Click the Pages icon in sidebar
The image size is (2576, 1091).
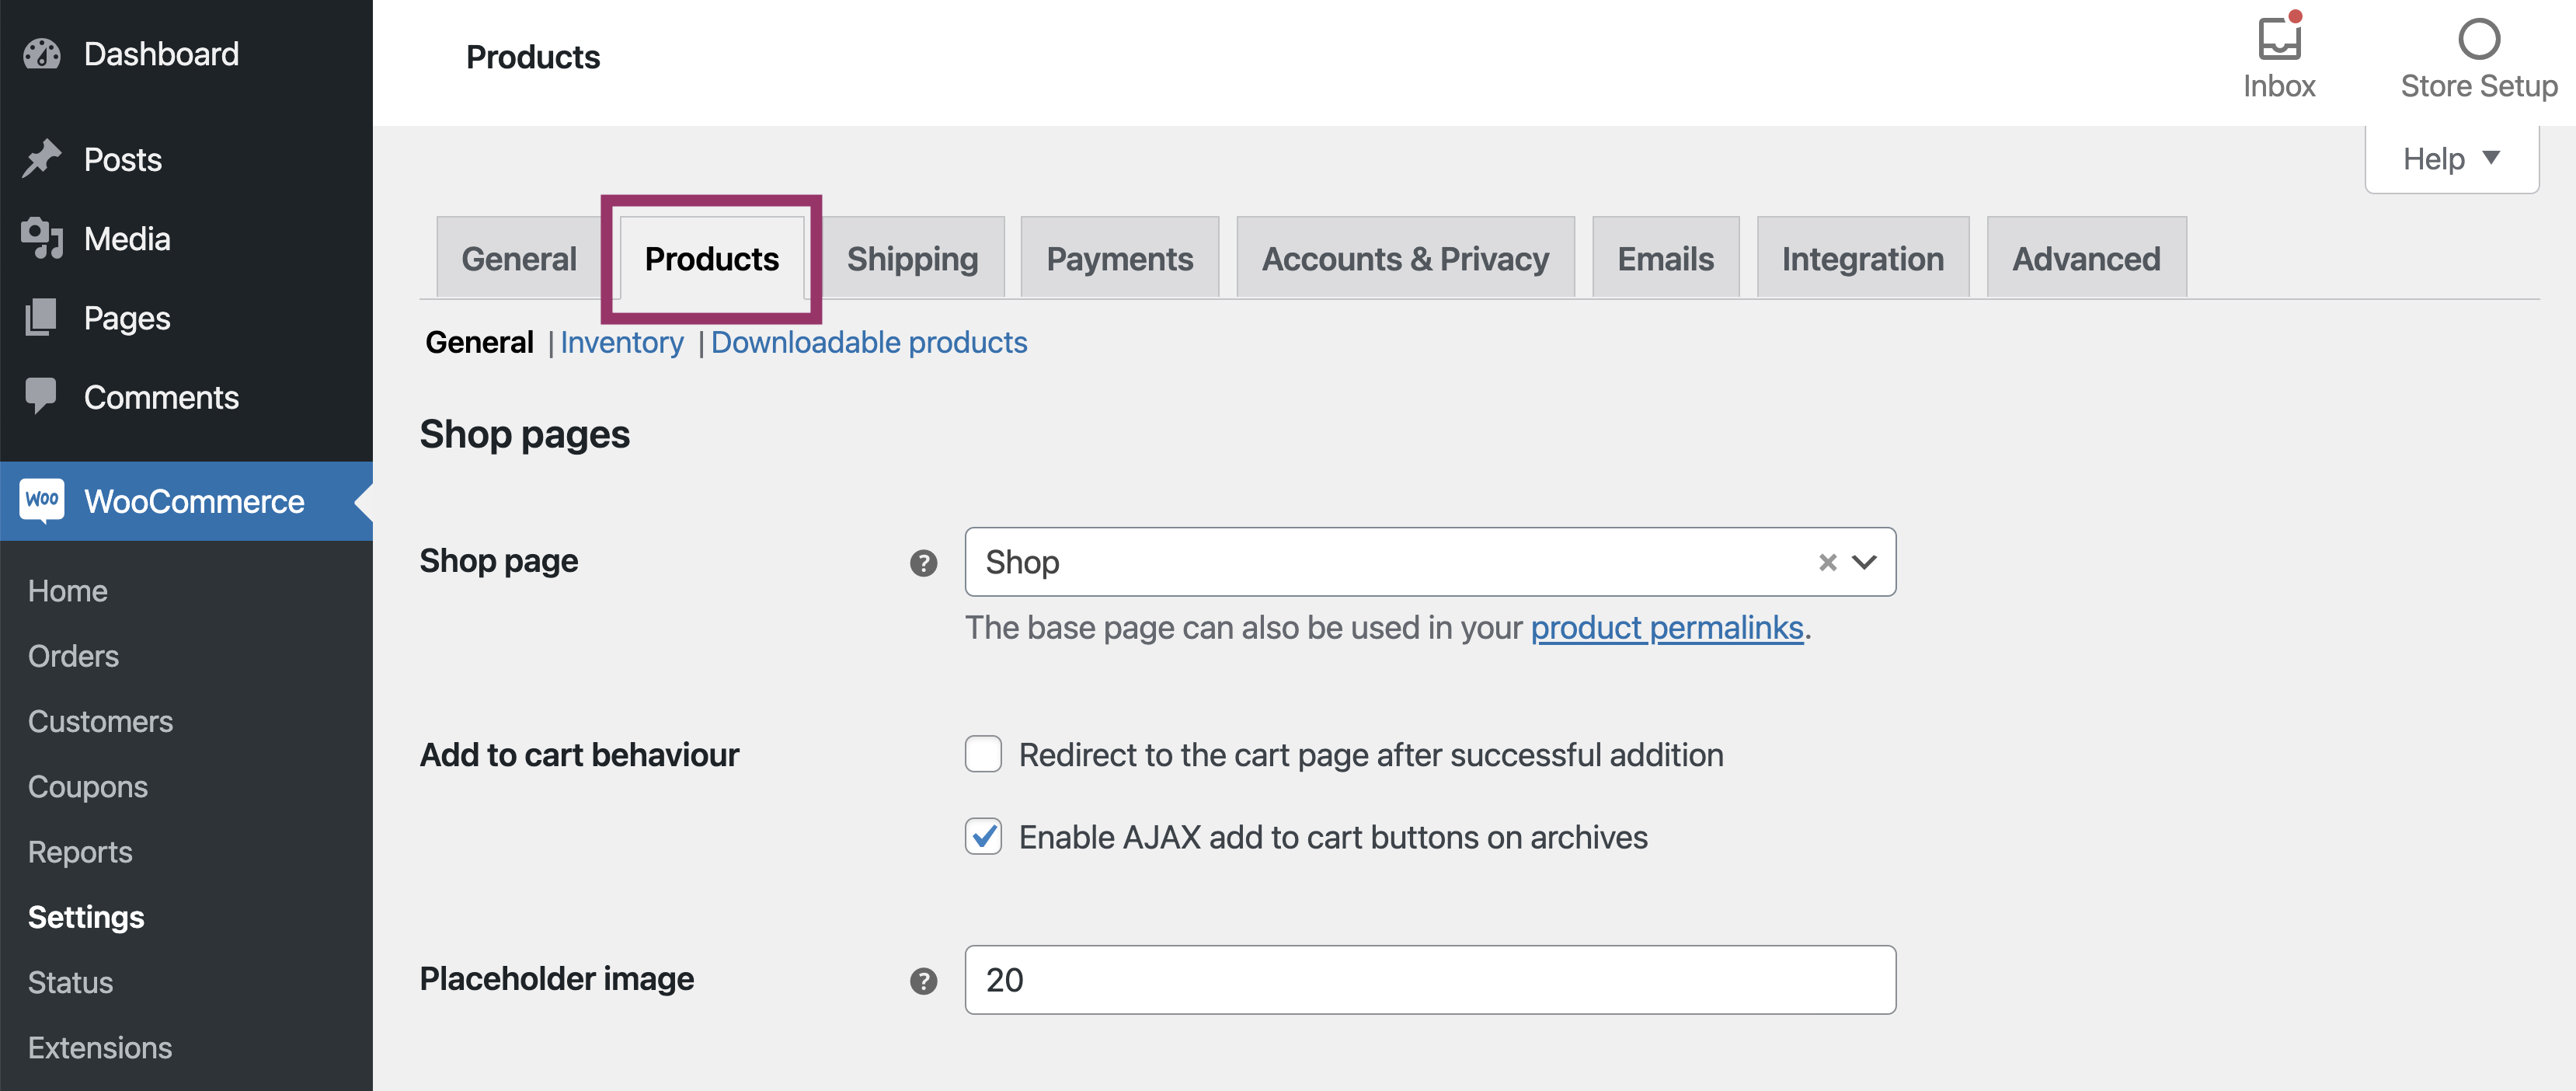pyautogui.click(x=42, y=318)
